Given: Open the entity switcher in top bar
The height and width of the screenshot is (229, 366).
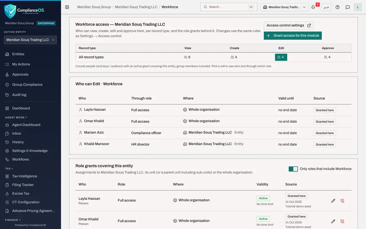Looking at the screenshot, I should pyautogui.click(x=285, y=7).
